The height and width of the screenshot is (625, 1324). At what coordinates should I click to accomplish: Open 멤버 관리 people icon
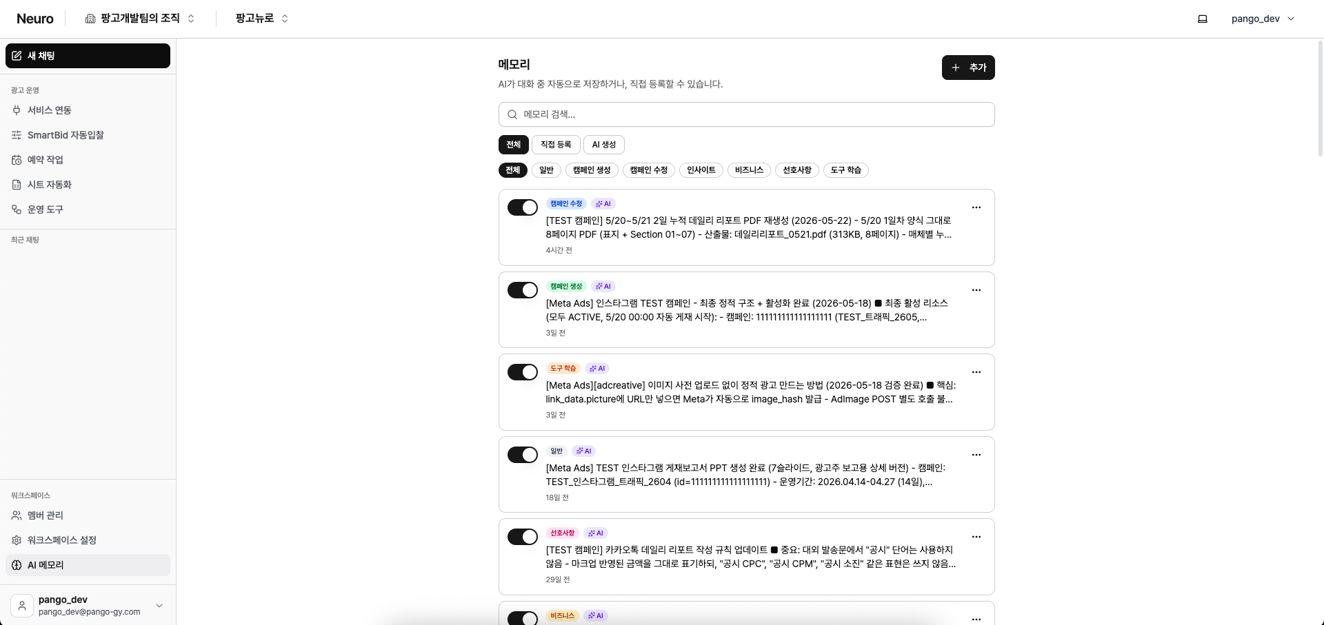17,515
